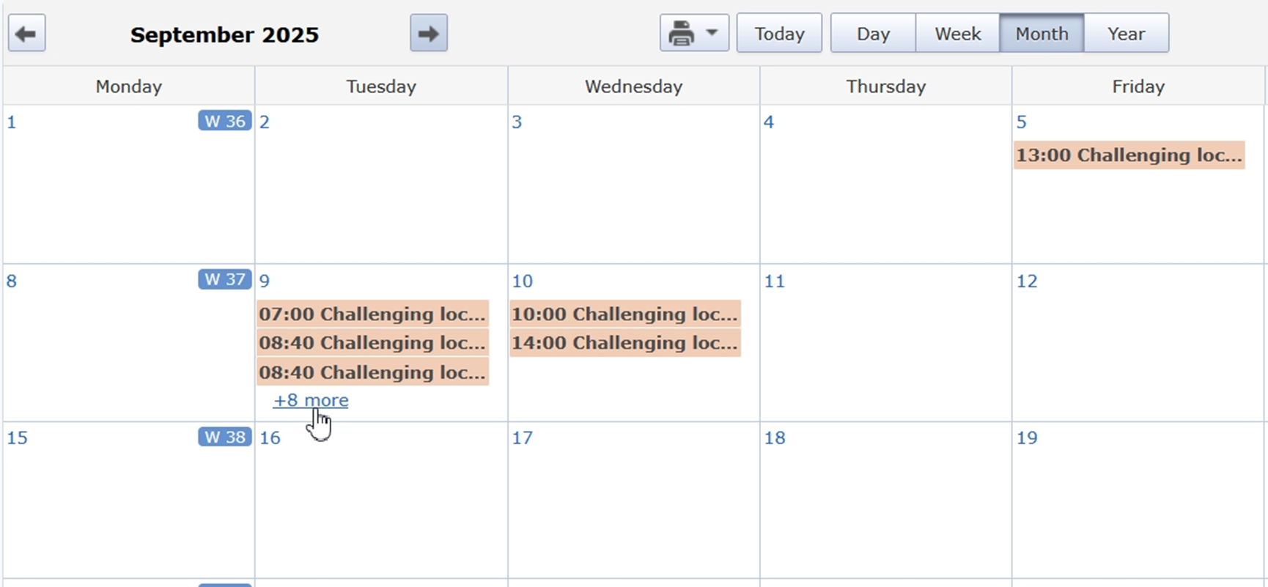1268x587 pixels.
Task: Open the 07:00 Challenging event on Tuesday
Action: tap(372, 314)
